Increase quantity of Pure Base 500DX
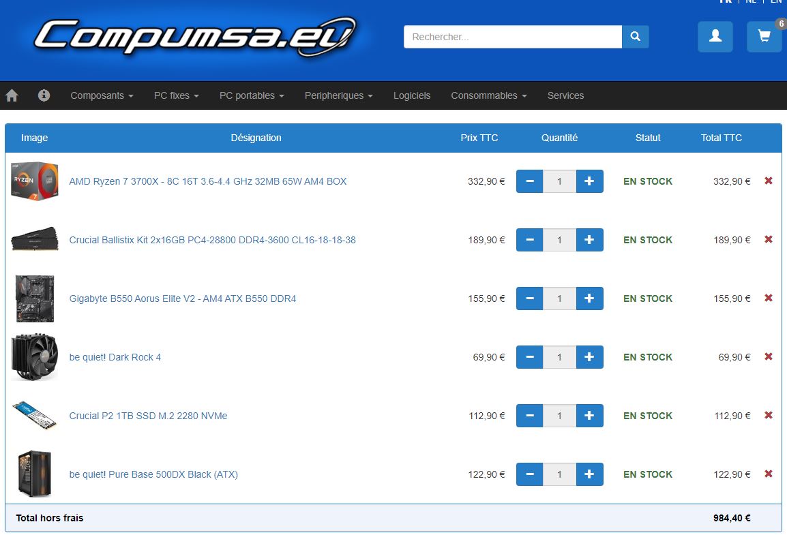The height and width of the screenshot is (537, 787). [590, 475]
